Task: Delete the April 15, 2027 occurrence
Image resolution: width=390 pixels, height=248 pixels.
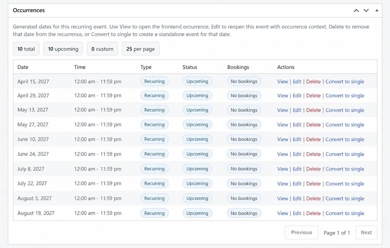Action: coord(313,82)
